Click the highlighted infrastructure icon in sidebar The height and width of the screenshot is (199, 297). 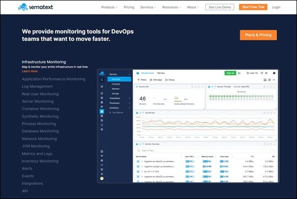tap(102, 112)
